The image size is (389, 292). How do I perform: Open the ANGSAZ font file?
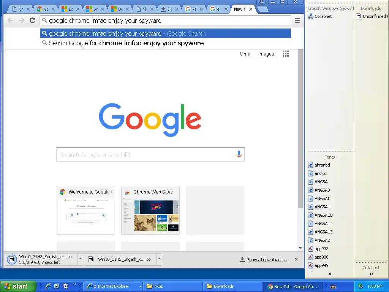click(x=319, y=240)
